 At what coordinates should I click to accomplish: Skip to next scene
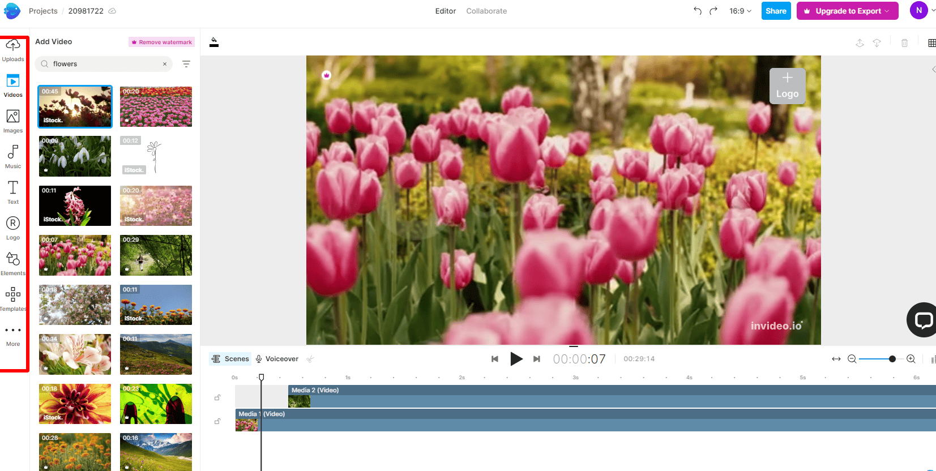[x=537, y=359]
